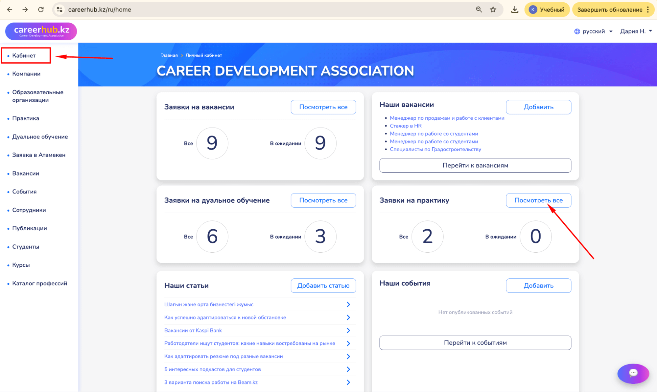Image resolution: width=657 pixels, height=392 pixels.
Task: Open the Стажер в HR vacancy link
Action: pos(406,126)
